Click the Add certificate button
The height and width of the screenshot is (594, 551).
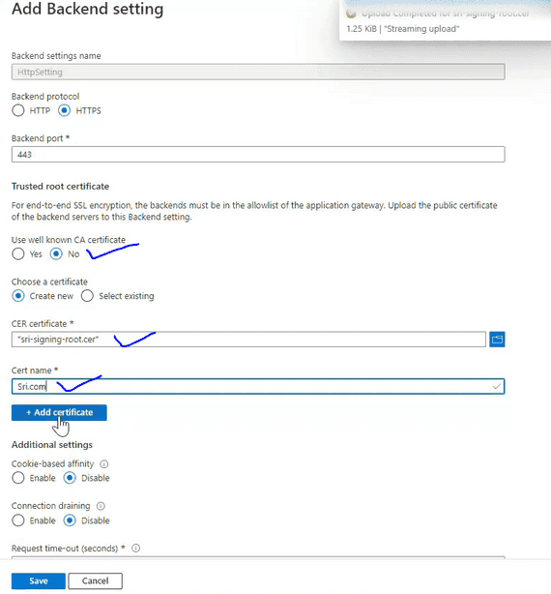[59, 412]
